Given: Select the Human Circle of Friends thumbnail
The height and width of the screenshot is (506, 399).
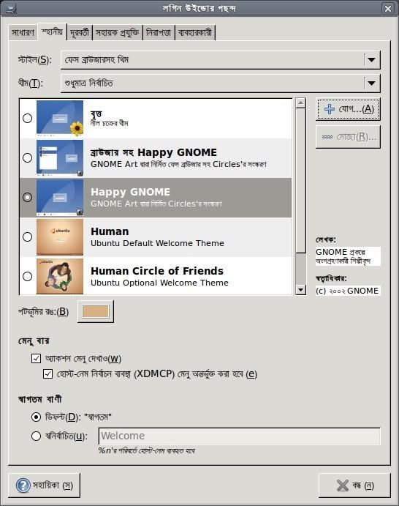Looking at the screenshot, I should [x=60, y=276].
